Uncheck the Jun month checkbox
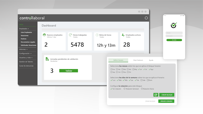 tap(139, 69)
